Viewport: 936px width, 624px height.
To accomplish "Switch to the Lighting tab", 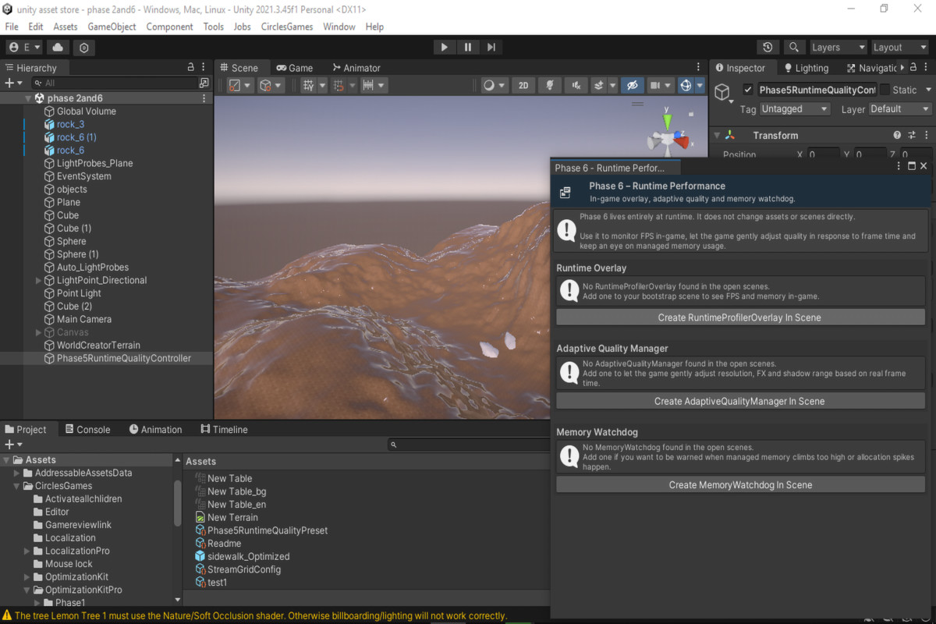I will click(x=807, y=68).
